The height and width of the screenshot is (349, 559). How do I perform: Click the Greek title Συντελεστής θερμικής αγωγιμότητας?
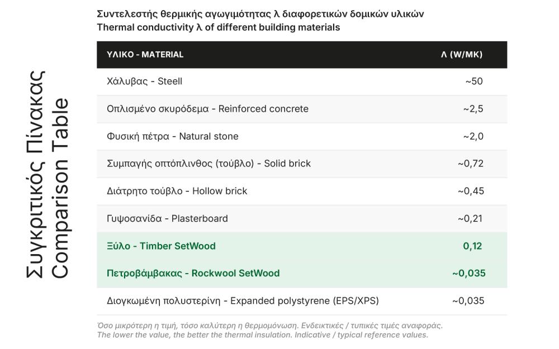tap(260, 15)
